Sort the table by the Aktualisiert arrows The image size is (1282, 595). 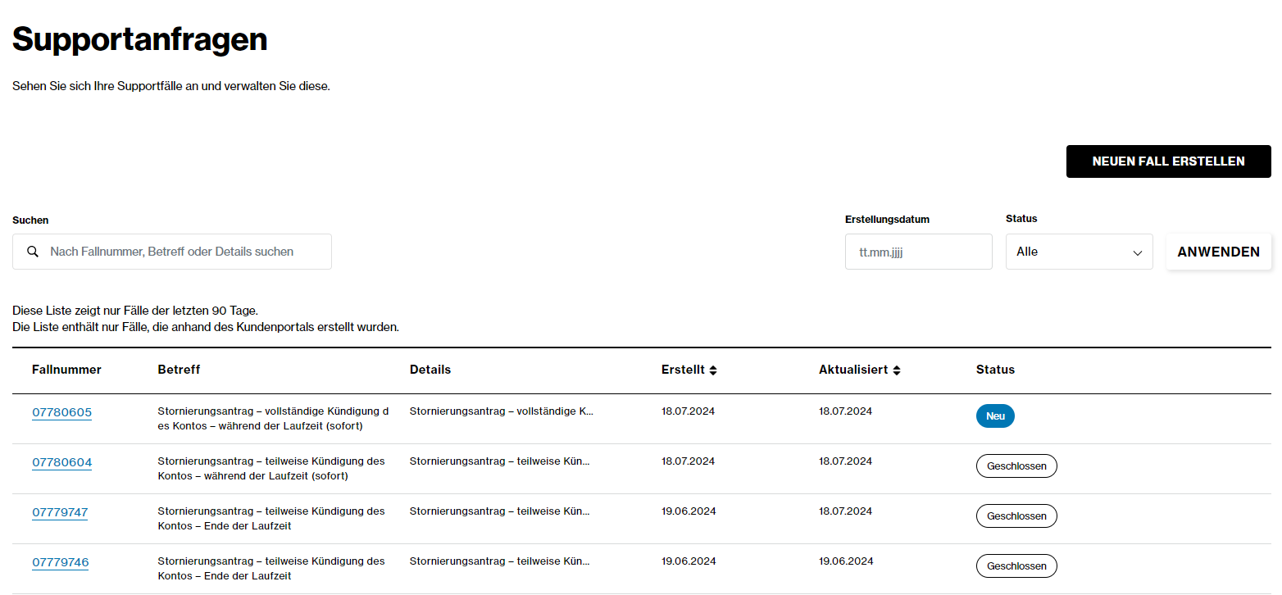click(897, 370)
